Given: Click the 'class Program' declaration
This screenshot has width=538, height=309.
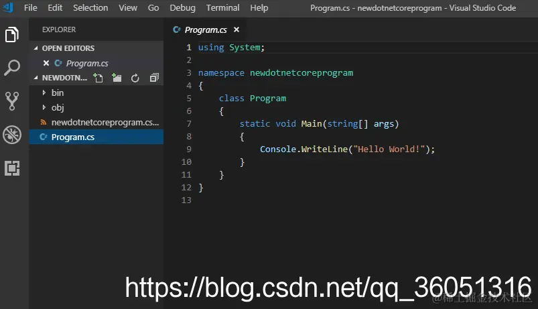Looking at the screenshot, I should coord(252,98).
